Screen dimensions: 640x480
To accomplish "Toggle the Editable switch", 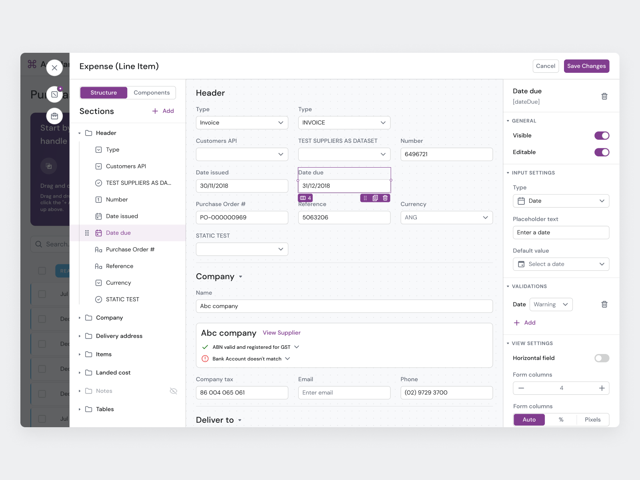I will click(x=602, y=152).
